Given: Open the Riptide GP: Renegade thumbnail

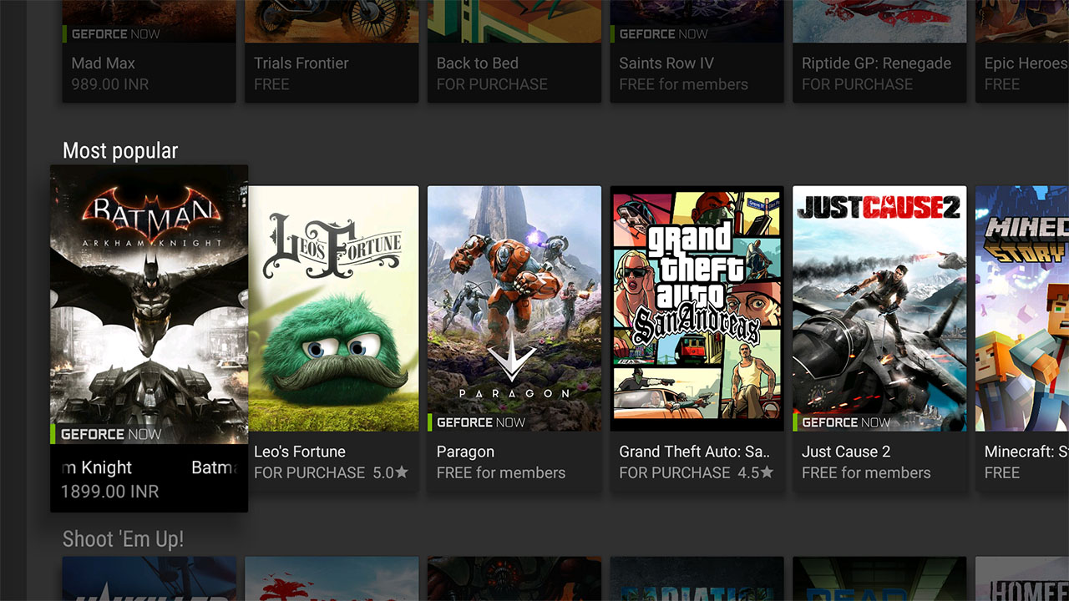Looking at the screenshot, I should pos(879,21).
